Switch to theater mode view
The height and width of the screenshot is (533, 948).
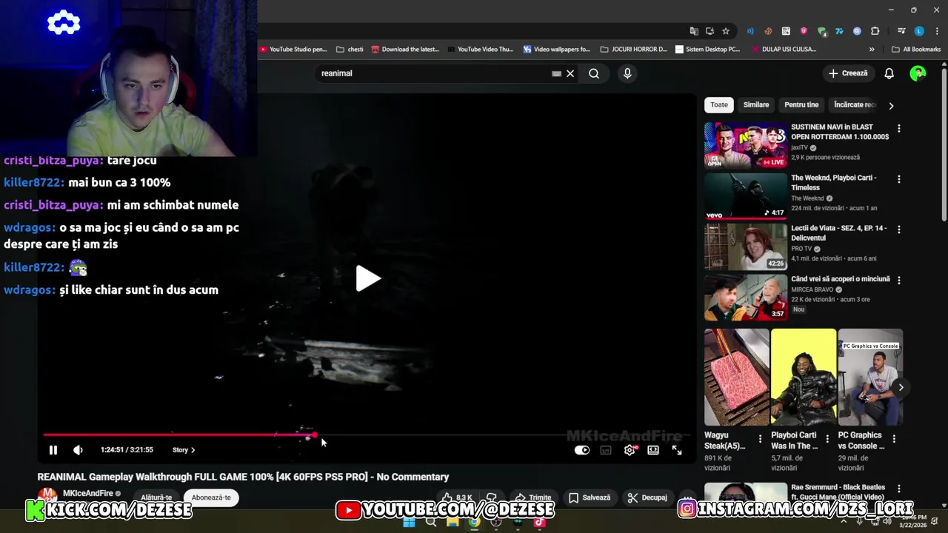click(x=653, y=450)
